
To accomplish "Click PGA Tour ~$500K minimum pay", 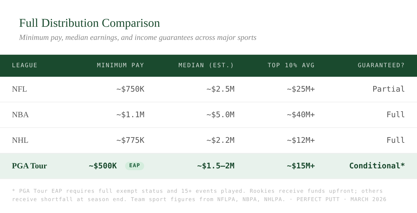I will coord(103,166).
